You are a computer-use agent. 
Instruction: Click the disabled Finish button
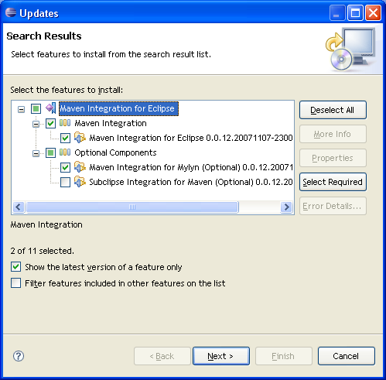coord(284,356)
